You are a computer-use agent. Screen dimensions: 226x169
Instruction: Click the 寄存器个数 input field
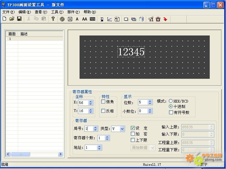101,138
